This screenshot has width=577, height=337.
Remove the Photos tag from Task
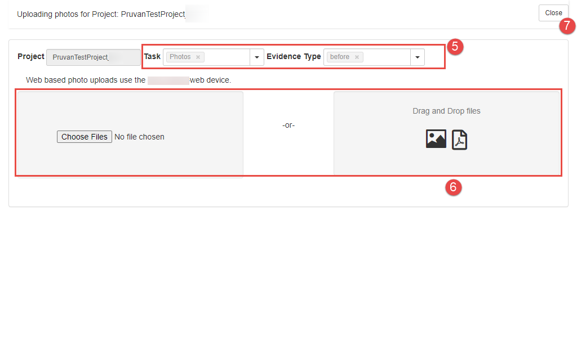(198, 57)
